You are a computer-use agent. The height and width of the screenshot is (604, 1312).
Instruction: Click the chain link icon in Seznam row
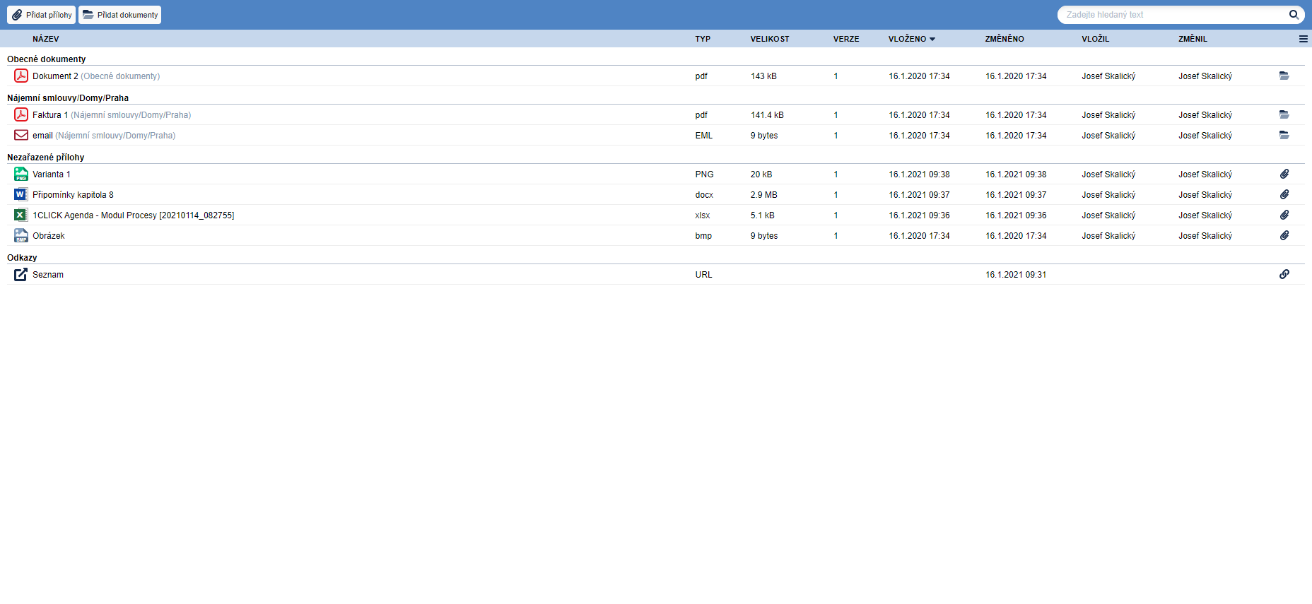pos(1284,274)
